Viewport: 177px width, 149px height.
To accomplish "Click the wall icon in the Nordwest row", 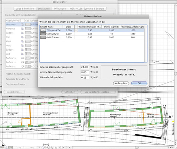I will [22, 25].
